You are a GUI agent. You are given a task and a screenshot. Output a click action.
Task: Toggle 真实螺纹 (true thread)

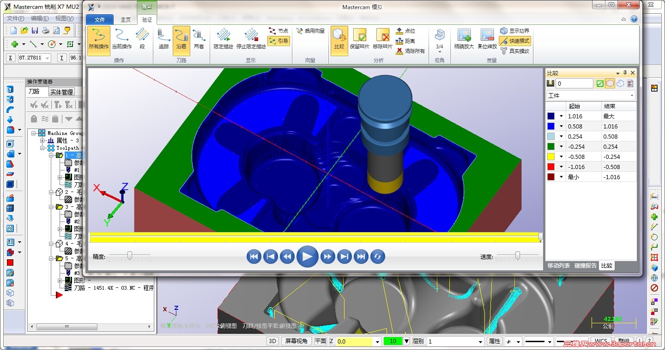click(514, 51)
